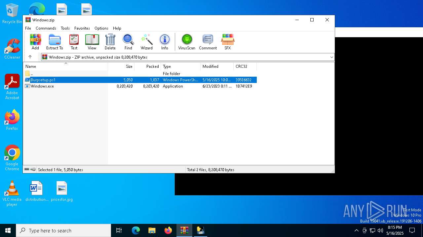Screen dimensions: 423x237
Task: Click the taskbar search box
Action: (63, 230)
